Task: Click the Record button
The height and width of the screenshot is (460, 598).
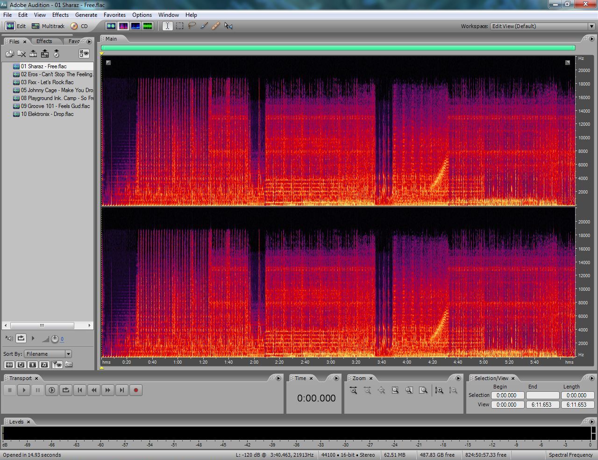Action: [x=136, y=390]
